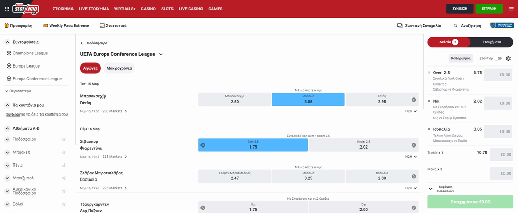Image resolution: width=518 pixels, height=213 pixels.
Task: Click the search magnifier Αναζήτηση
Action: tap(467, 26)
